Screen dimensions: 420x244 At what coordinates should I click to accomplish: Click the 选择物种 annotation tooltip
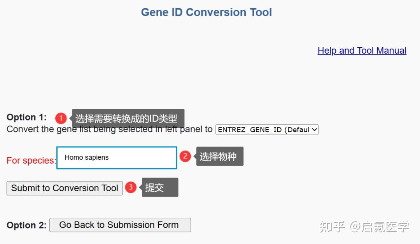point(219,156)
